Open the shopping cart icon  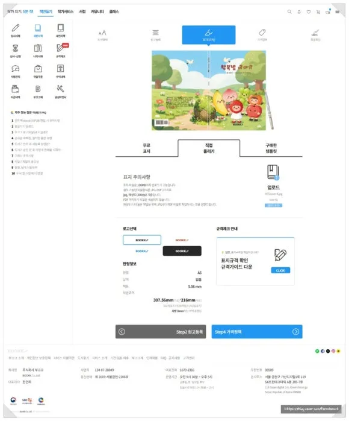318,12
